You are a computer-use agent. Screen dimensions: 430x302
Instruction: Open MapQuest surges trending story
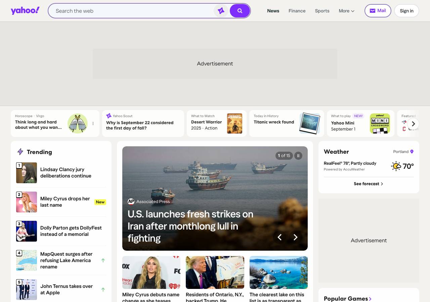point(66,260)
